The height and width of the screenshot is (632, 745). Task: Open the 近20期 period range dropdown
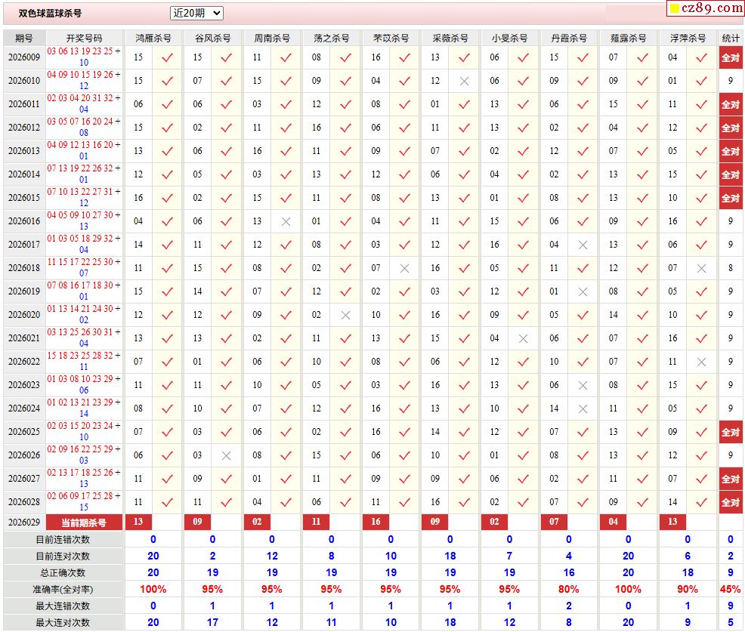coord(196,13)
